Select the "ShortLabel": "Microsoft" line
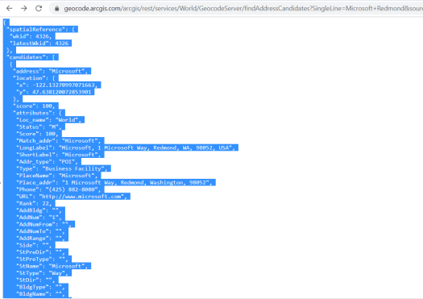The width and height of the screenshot is (423, 299). [x=60, y=155]
